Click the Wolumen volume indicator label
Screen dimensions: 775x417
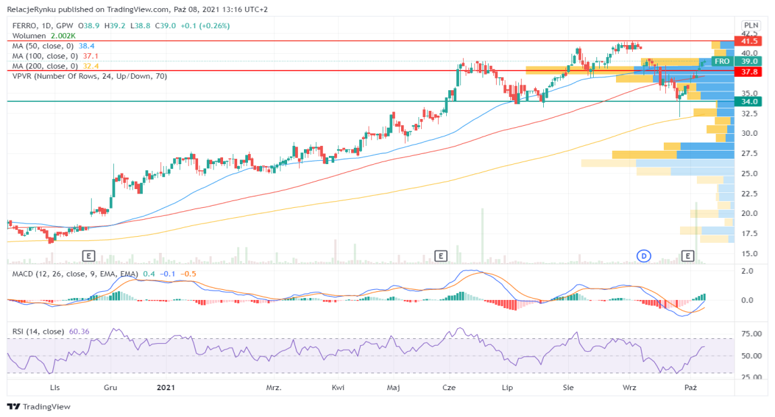point(30,36)
